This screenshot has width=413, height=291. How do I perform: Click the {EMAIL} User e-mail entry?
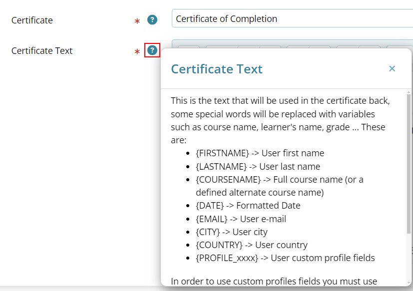[241, 219]
